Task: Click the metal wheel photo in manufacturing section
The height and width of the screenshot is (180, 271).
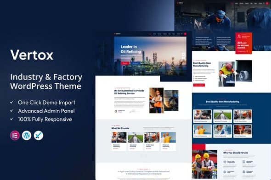Action: [244, 71]
